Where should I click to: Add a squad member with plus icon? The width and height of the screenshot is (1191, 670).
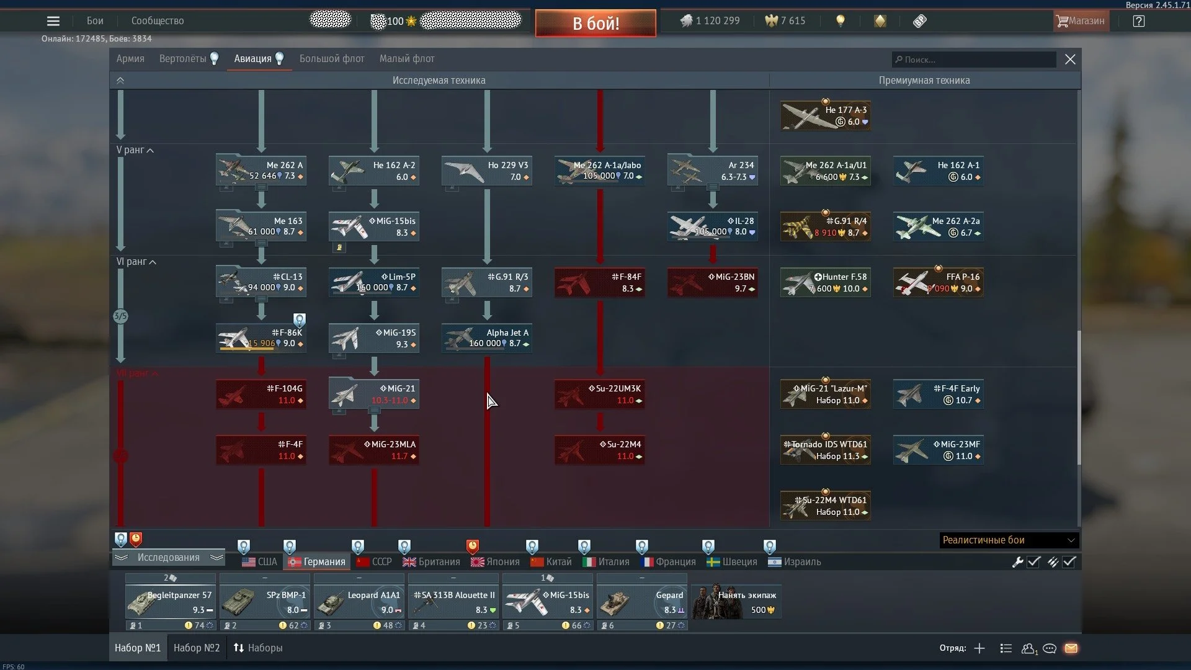(979, 648)
